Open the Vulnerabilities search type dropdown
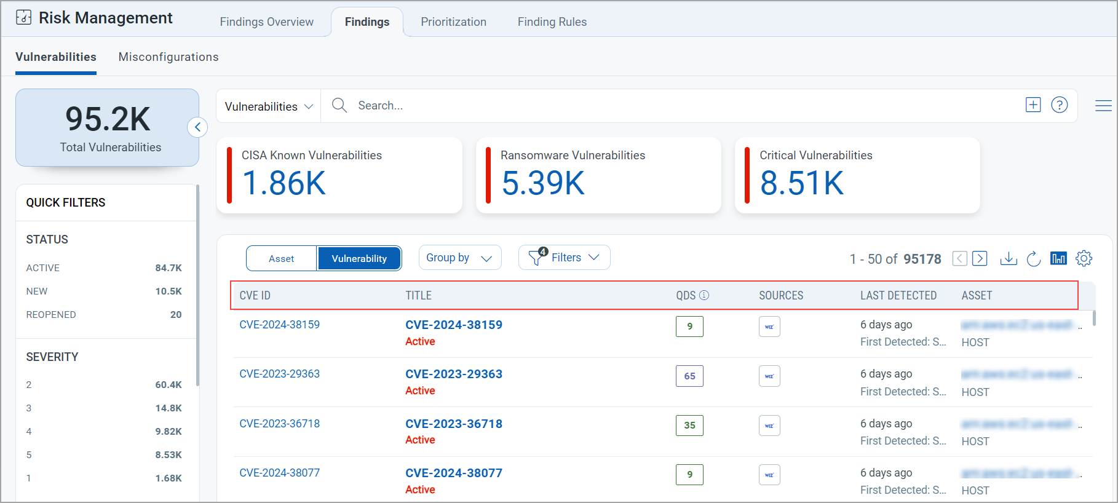1118x503 pixels. (269, 106)
